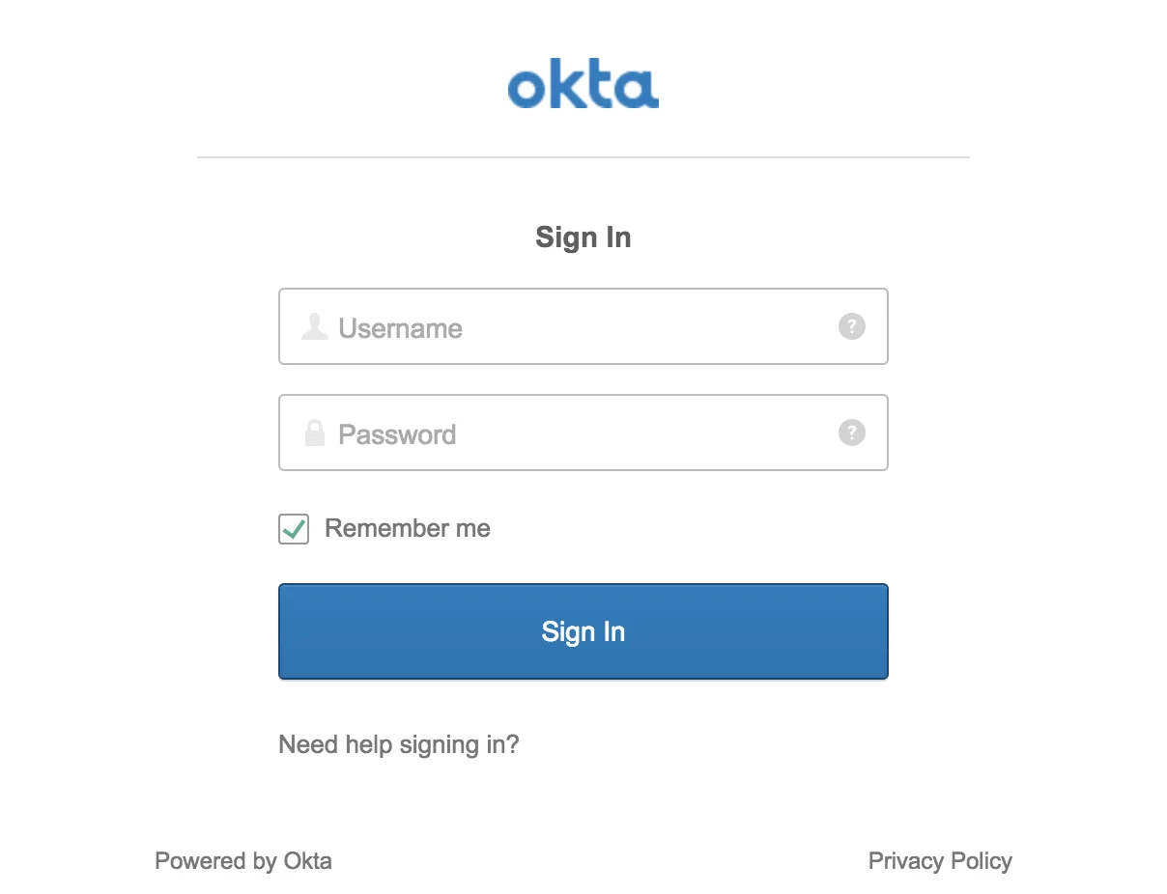The height and width of the screenshot is (894, 1167).
Task: Select the question mark icon beside Username
Action: 851,326
